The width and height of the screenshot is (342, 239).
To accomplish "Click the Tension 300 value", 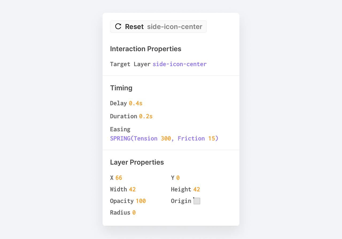I will point(166,138).
